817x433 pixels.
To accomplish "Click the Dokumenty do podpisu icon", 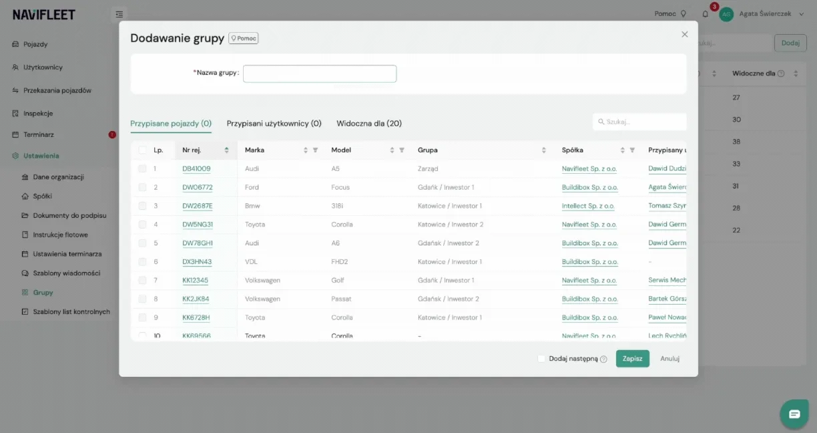I will tap(25, 216).
